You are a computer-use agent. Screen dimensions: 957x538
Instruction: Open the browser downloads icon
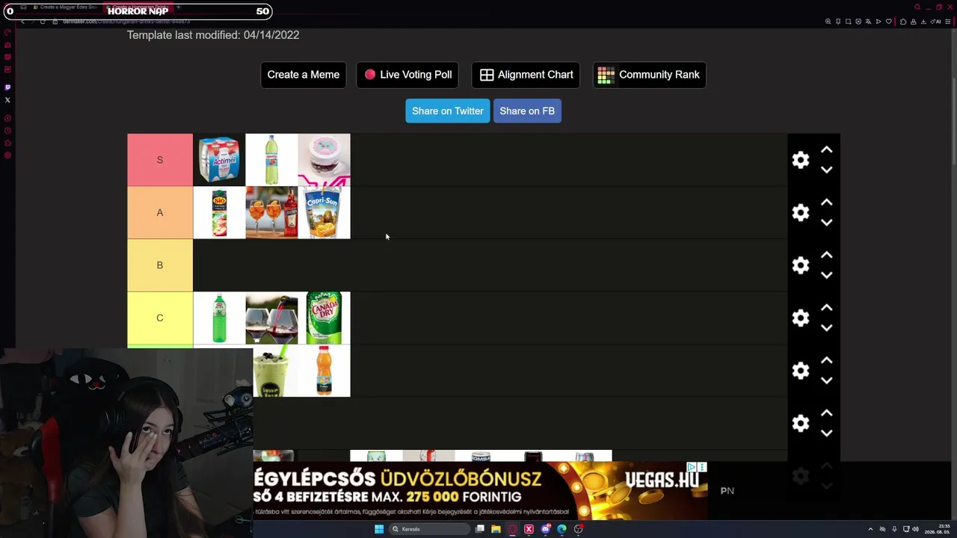(923, 22)
